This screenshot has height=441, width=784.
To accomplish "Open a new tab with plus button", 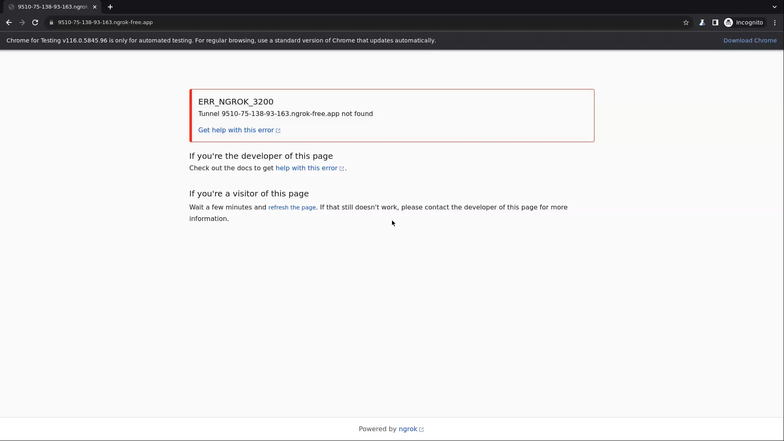I will coord(110,7).
